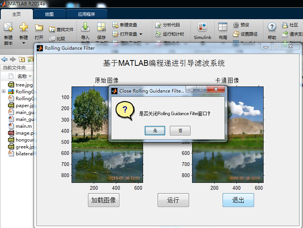Click the 设置路径 set path icon
Screen dimensions: 303x228
(236, 34)
